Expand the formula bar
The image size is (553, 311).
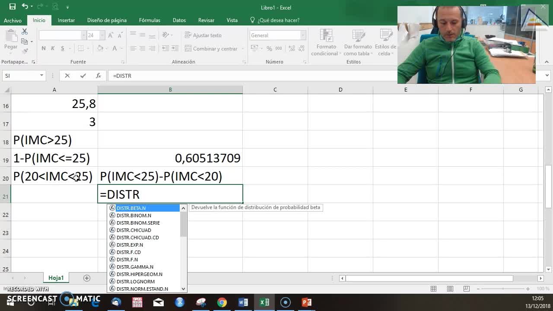coord(547,76)
